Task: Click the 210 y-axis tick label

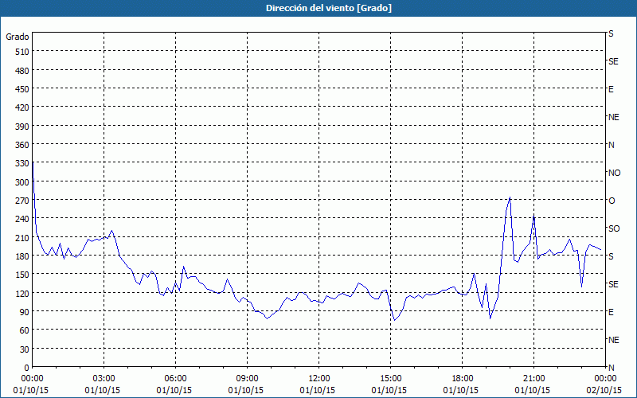Action: [21, 238]
